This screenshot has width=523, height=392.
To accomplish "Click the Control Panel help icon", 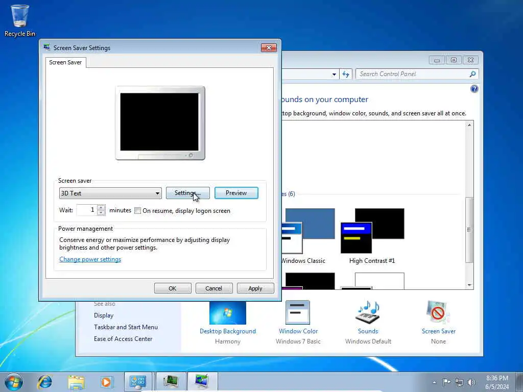I will (474, 89).
